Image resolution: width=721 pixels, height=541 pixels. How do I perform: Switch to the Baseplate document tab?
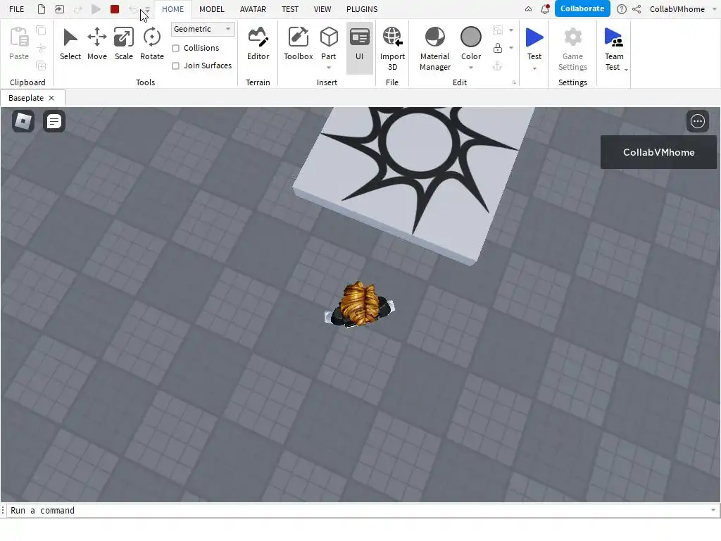coord(26,98)
